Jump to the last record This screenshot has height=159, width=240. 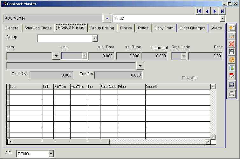point(223,11)
